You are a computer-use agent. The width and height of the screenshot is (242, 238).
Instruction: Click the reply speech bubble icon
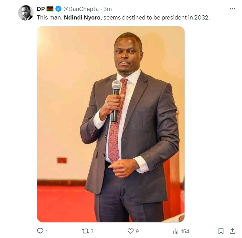click(40, 231)
